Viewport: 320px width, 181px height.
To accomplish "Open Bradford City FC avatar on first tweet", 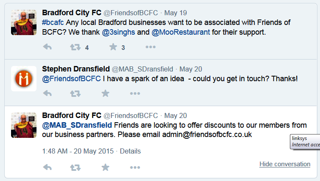I will [23, 22].
